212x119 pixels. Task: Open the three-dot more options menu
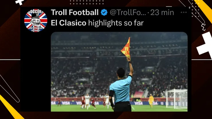click(184, 12)
